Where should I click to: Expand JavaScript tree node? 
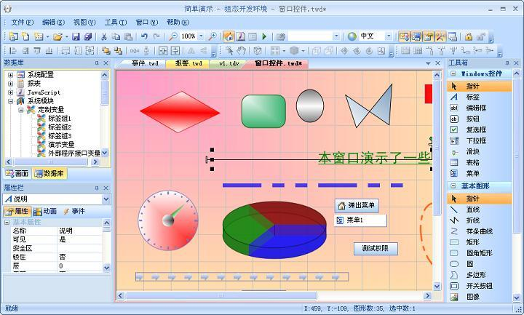tap(10, 92)
